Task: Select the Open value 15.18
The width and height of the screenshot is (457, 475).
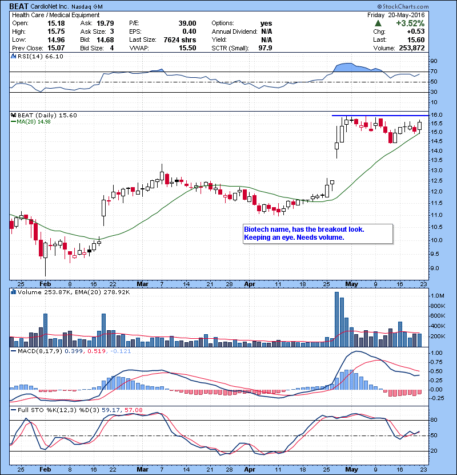Action: point(56,23)
